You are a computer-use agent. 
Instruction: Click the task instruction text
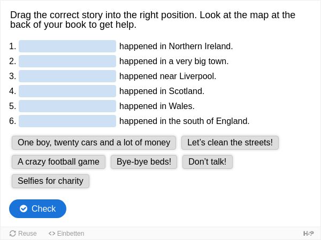click(152, 20)
